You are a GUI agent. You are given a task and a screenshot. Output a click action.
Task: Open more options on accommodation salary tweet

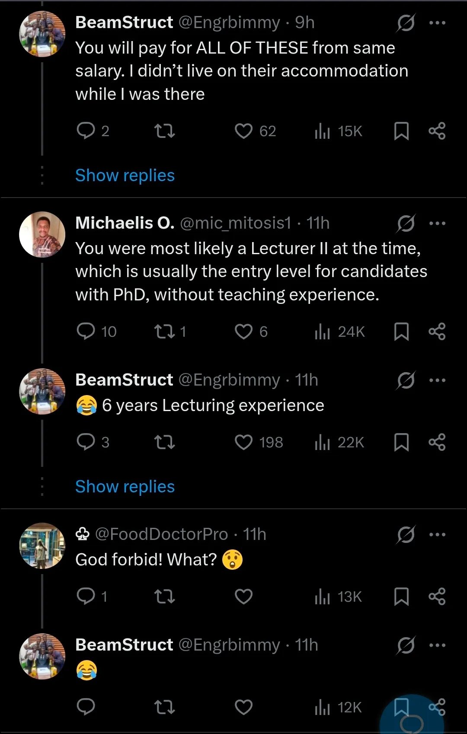tap(437, 23)
